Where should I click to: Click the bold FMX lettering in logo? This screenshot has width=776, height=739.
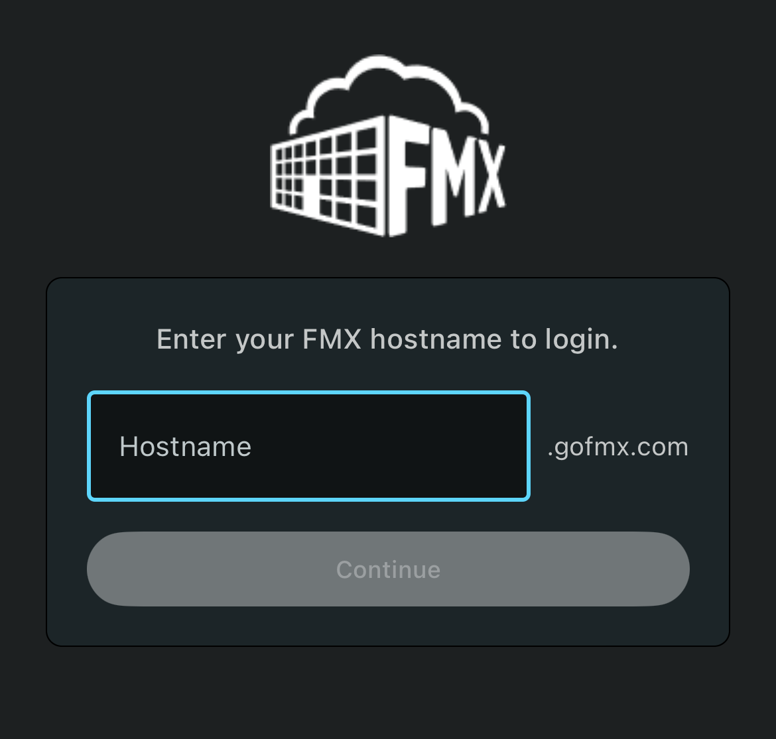[446, 178]
